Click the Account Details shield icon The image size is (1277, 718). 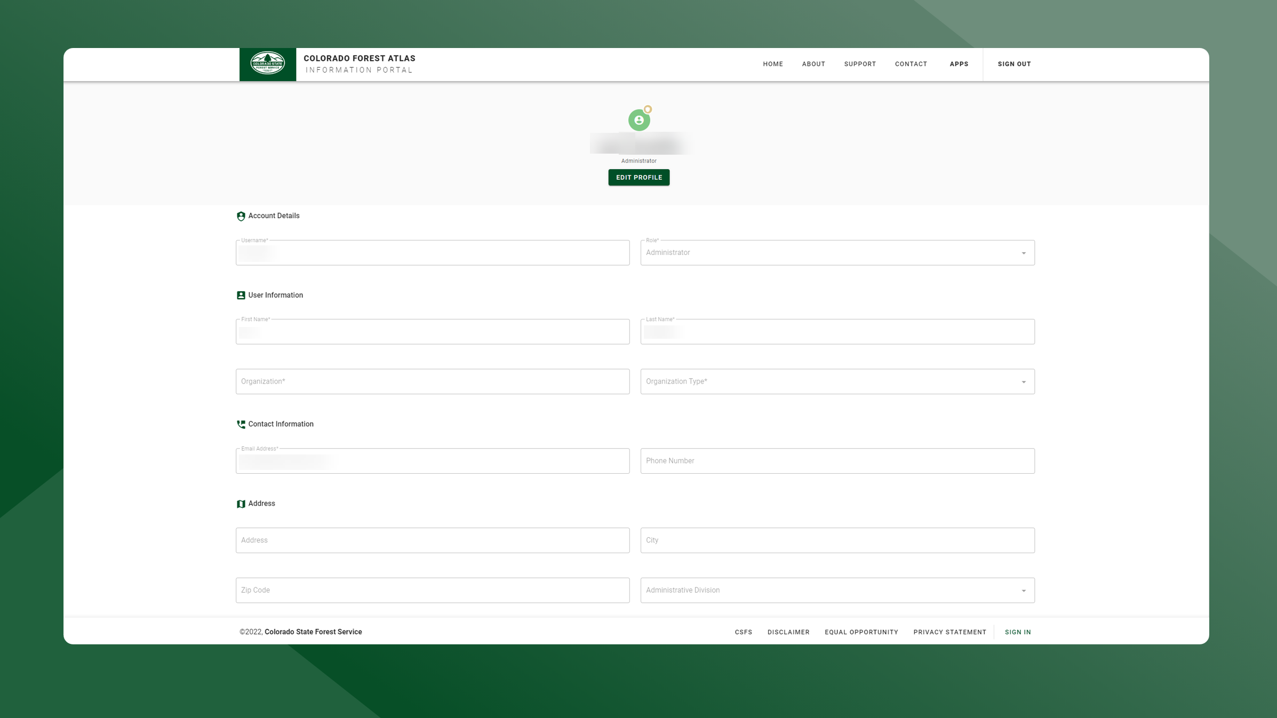point(241,216)
